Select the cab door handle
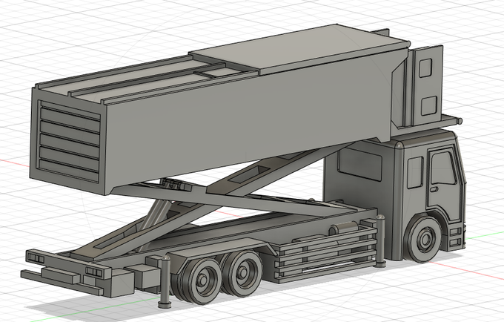 (434, 189)
